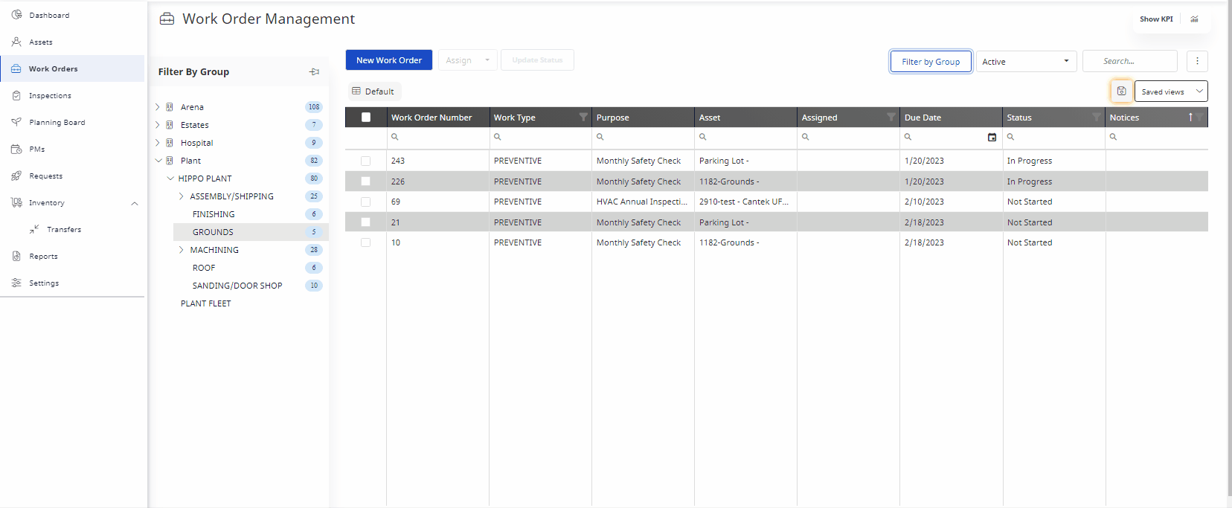Image resolution: width=1232 pixels, height=508 pixels.
Task: Click the Filter by Group button
Action: [931, 62]
